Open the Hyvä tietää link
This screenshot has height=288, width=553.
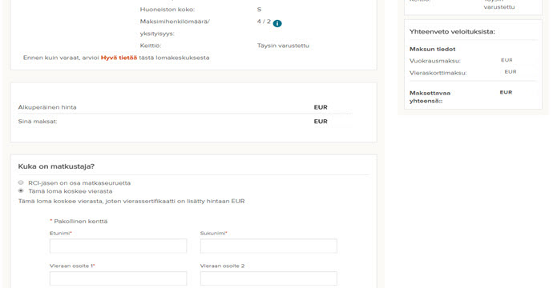tap(119, 58)
